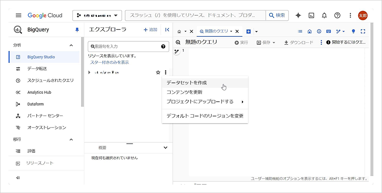This screenshot has width=382, height=193.
Task: Click the 検索 search button
Action: pos(277,15)
